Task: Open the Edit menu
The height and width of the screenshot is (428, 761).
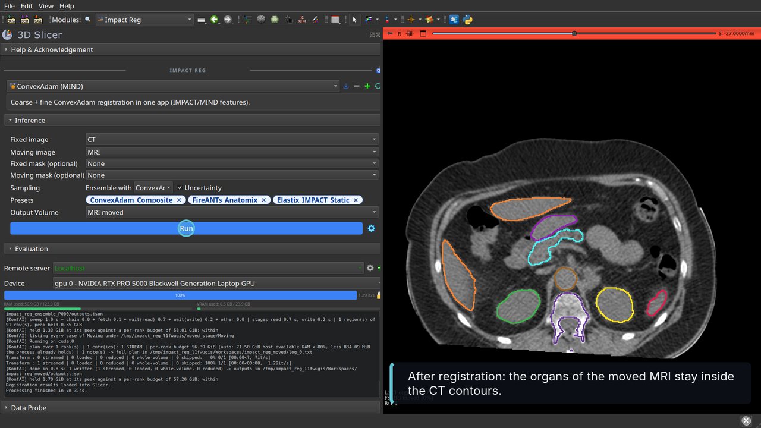Action: 27,6
